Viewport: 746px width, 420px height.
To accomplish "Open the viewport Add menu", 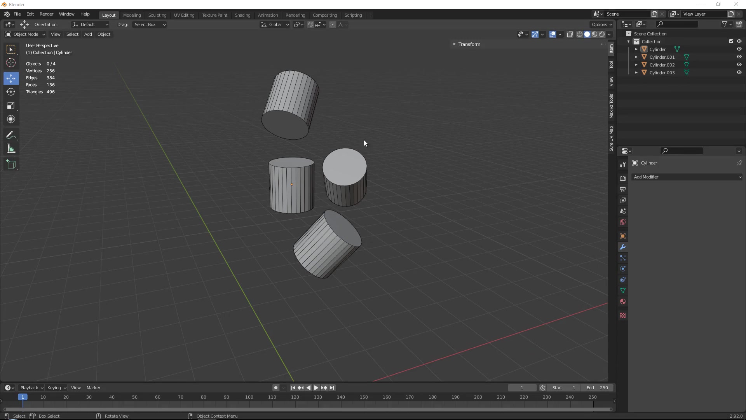I will pyautogui.click(x=88, y=34).
